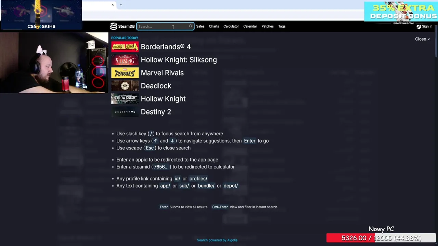Click the SteamDB logo icon

[x=113, y=26]
